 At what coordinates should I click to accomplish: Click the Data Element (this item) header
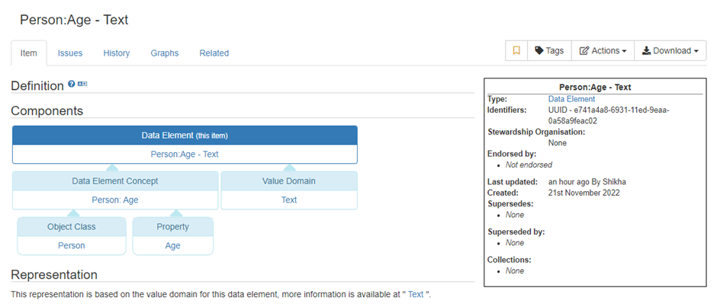pyautogui.click(x=185, y=136)
